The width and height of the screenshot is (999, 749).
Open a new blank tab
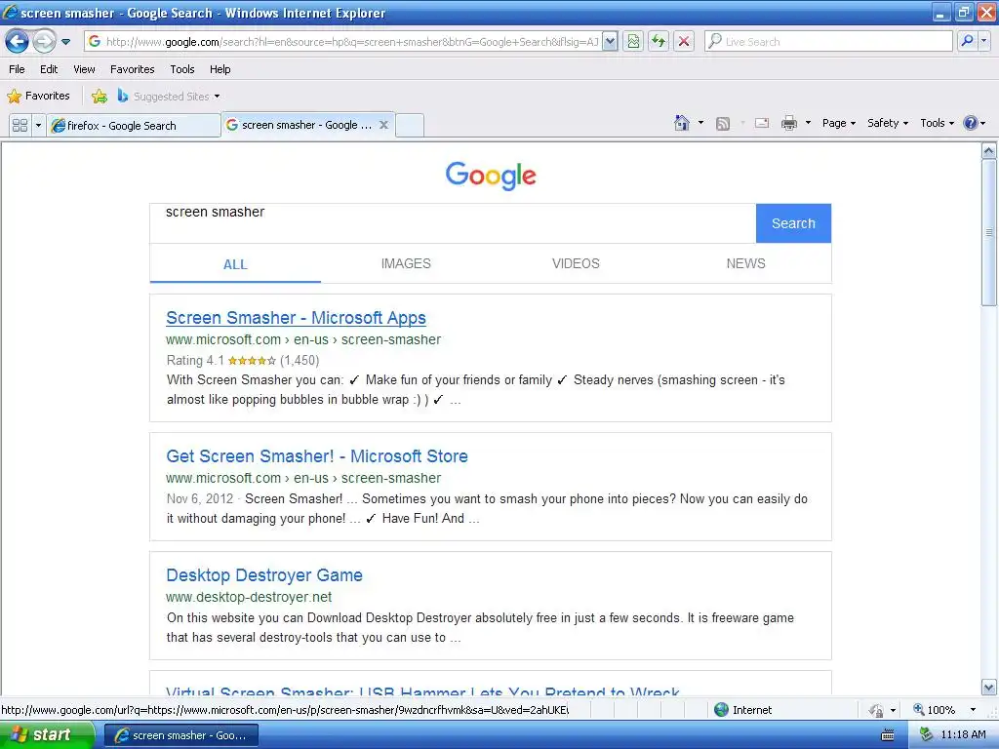pos(410,126)
